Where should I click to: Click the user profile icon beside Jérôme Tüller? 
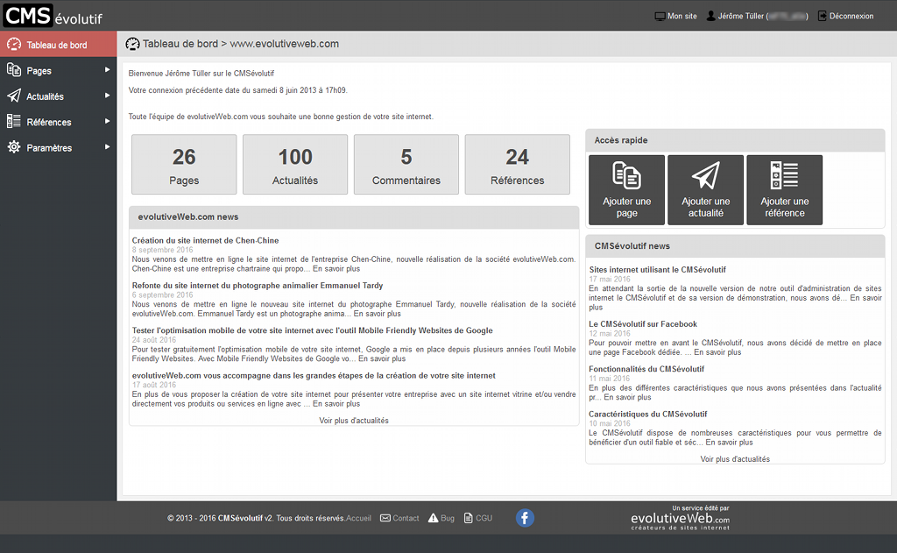pyautogui.click(x=710, y=16)
